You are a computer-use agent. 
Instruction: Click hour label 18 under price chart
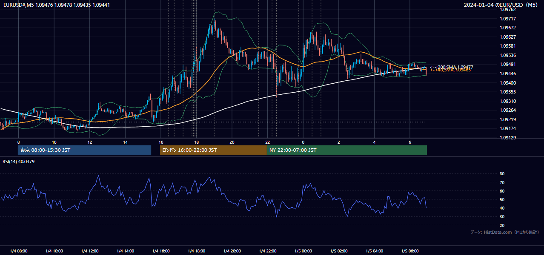point(196,142)
